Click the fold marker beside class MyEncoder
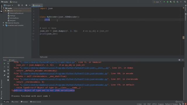Image resolution: width=187 pixels, height=105 pixels. pos(39,17)
